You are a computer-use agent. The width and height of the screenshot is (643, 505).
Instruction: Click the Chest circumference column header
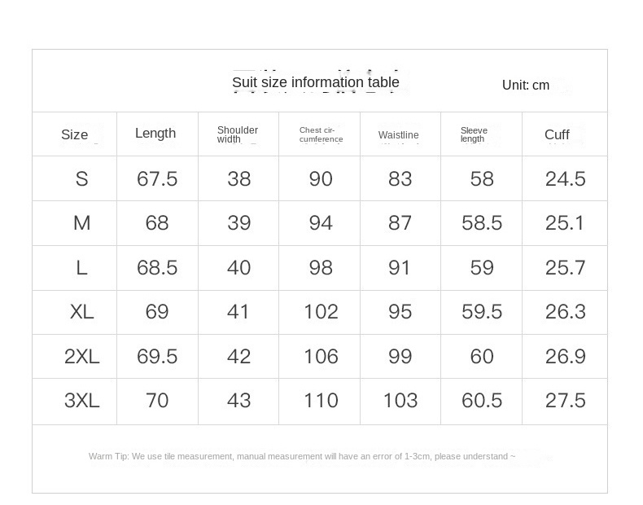click(x=320, y=134)
